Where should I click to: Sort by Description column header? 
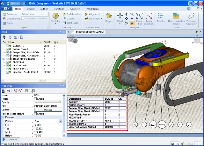21,42
